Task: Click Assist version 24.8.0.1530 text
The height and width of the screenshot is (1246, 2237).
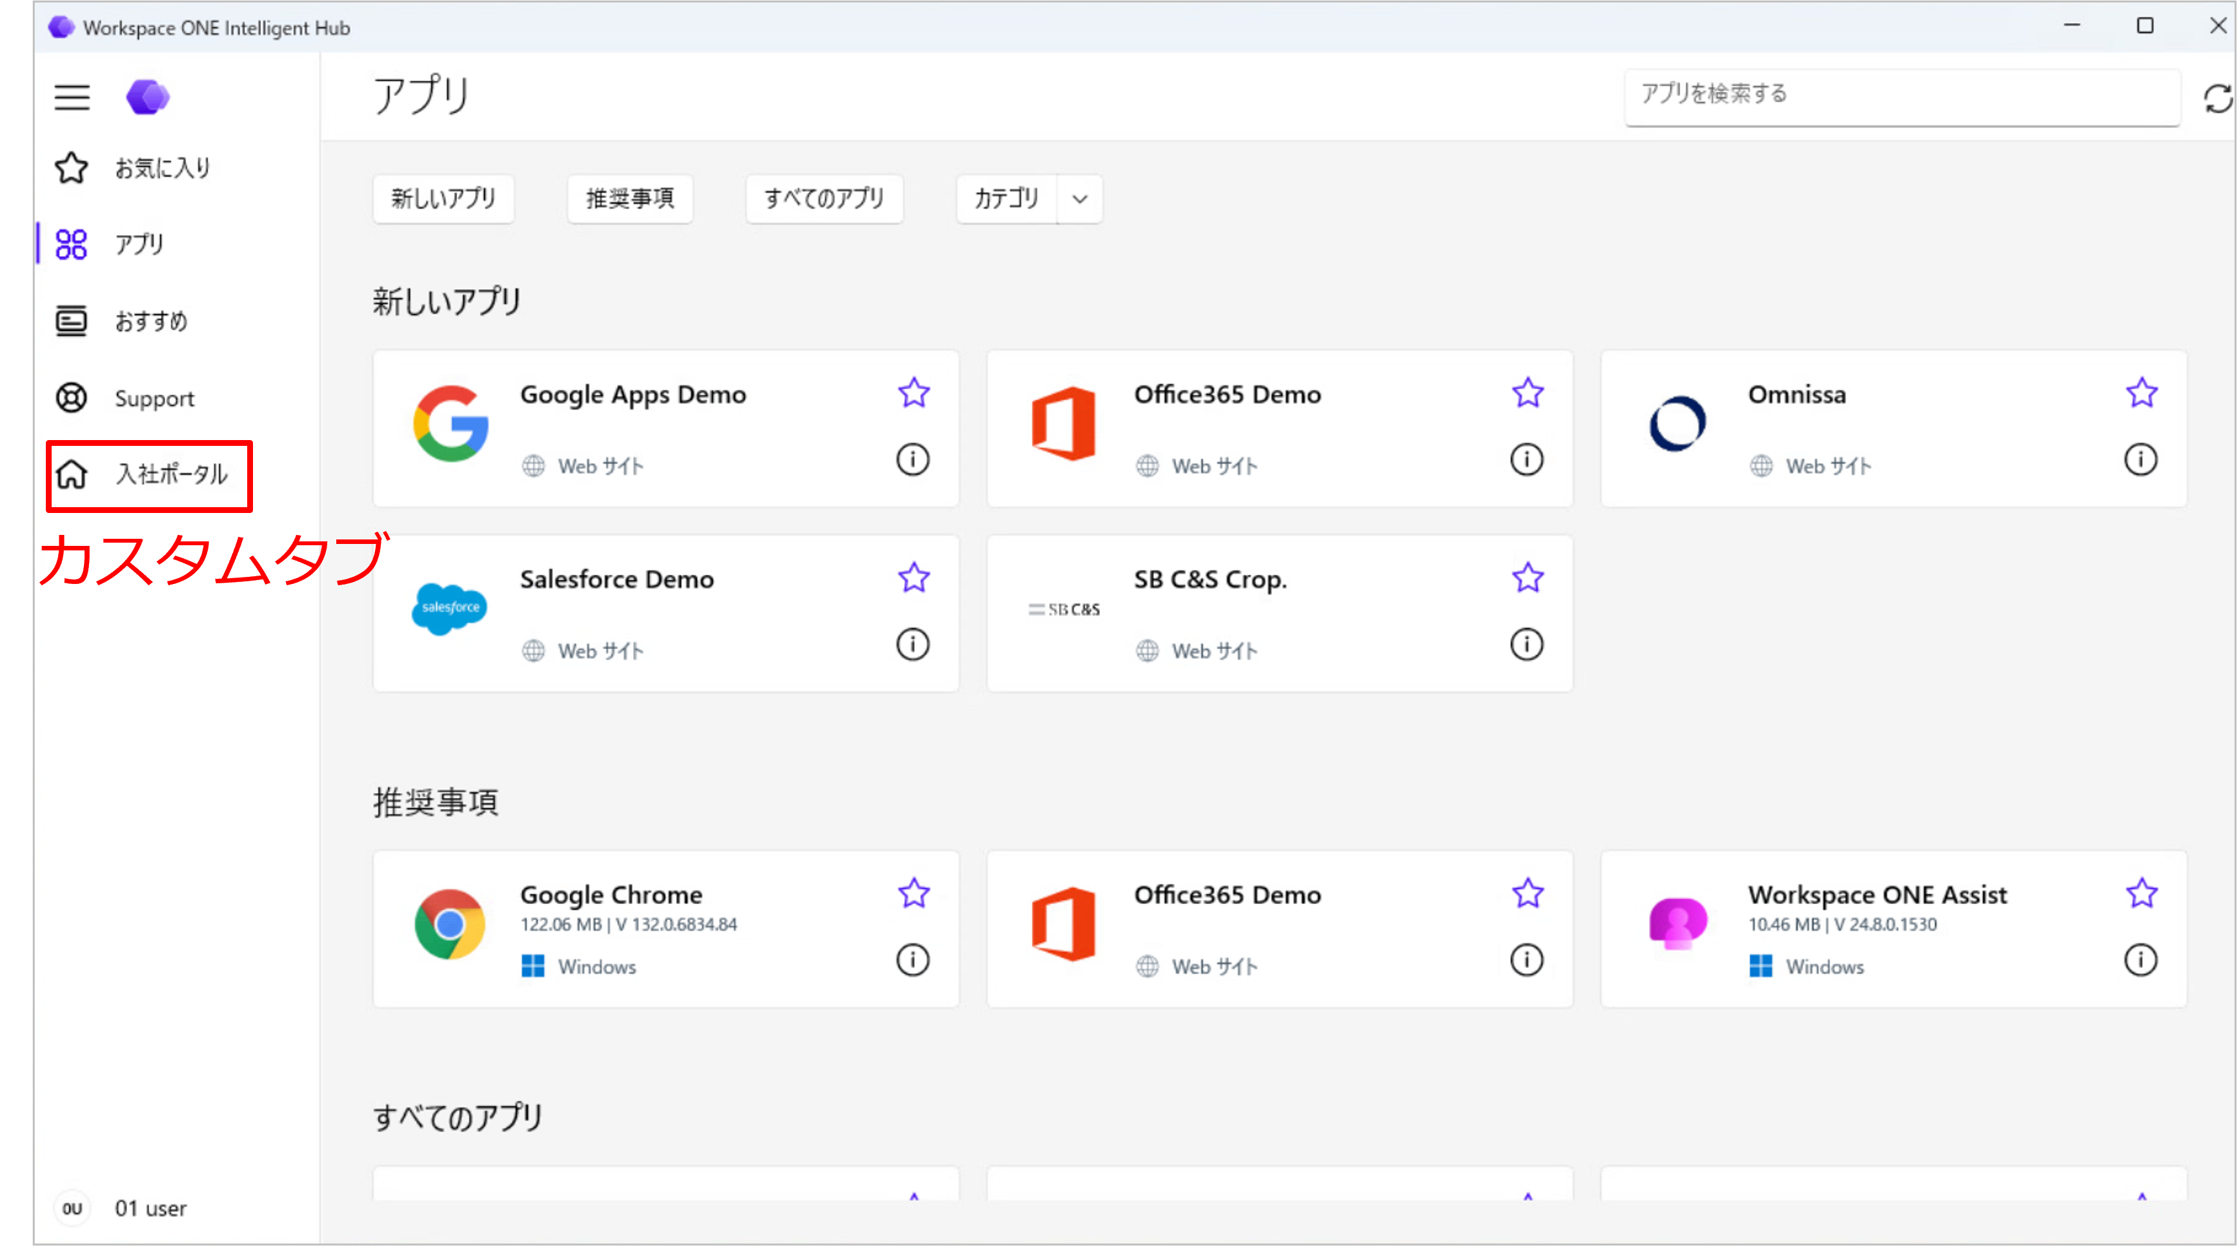Action: click(x=1885, y=924)
